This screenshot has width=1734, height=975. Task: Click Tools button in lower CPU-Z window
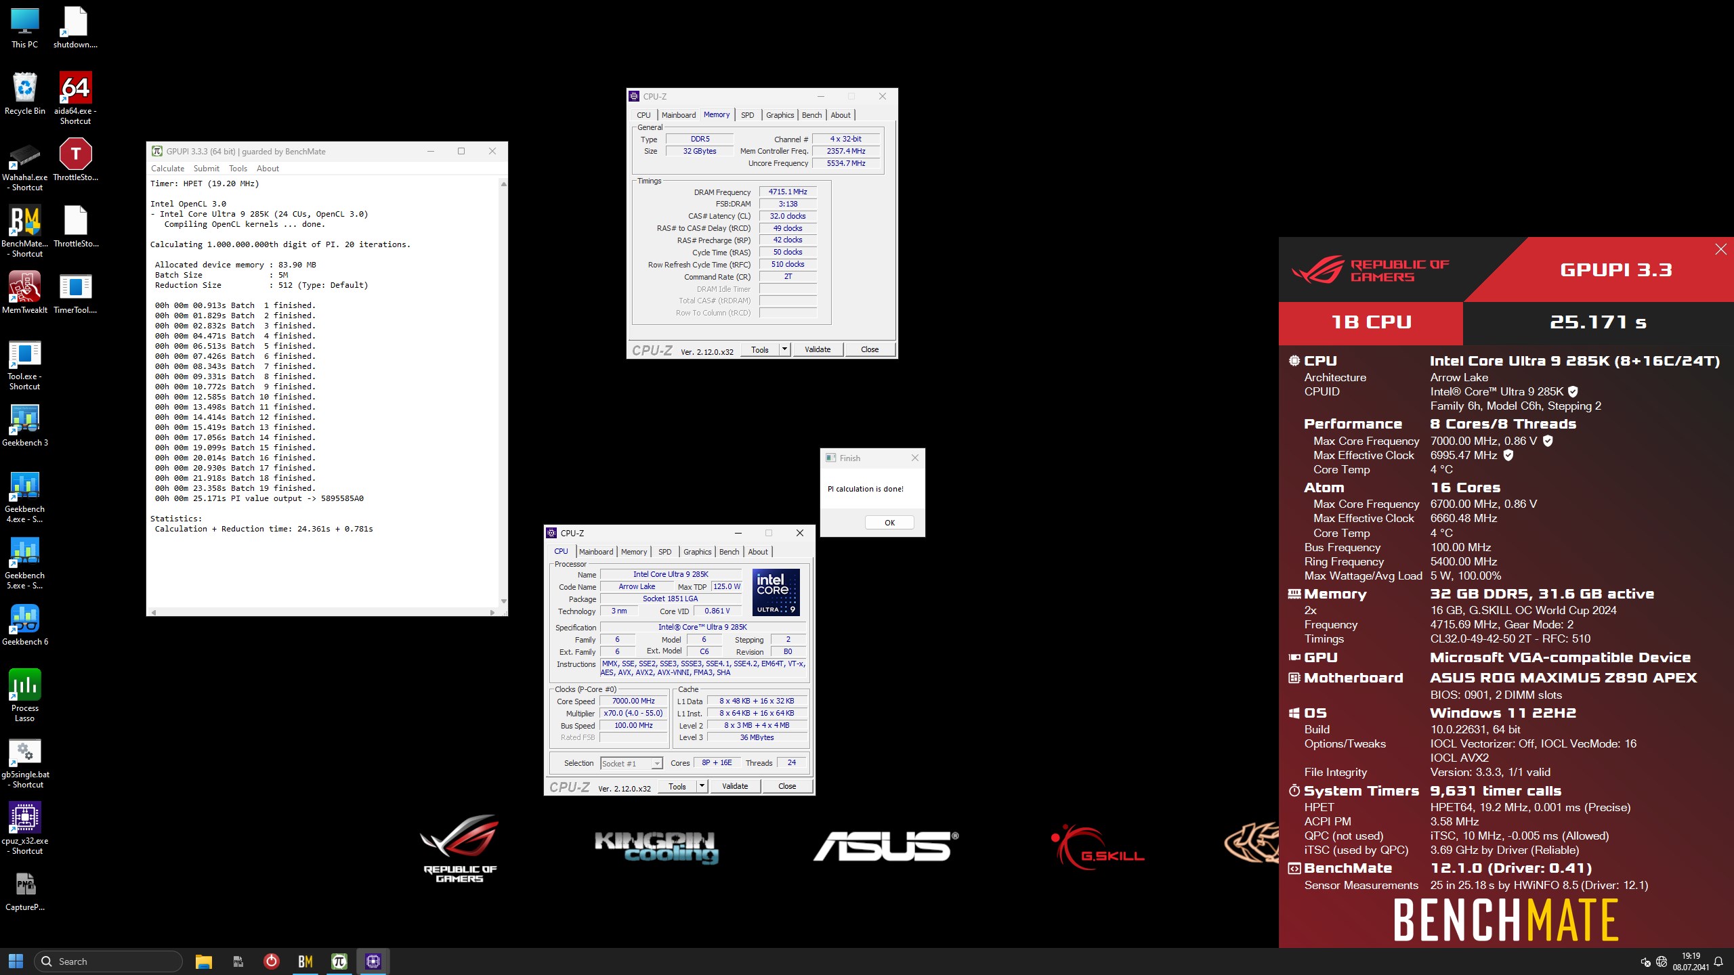point(677,786)
